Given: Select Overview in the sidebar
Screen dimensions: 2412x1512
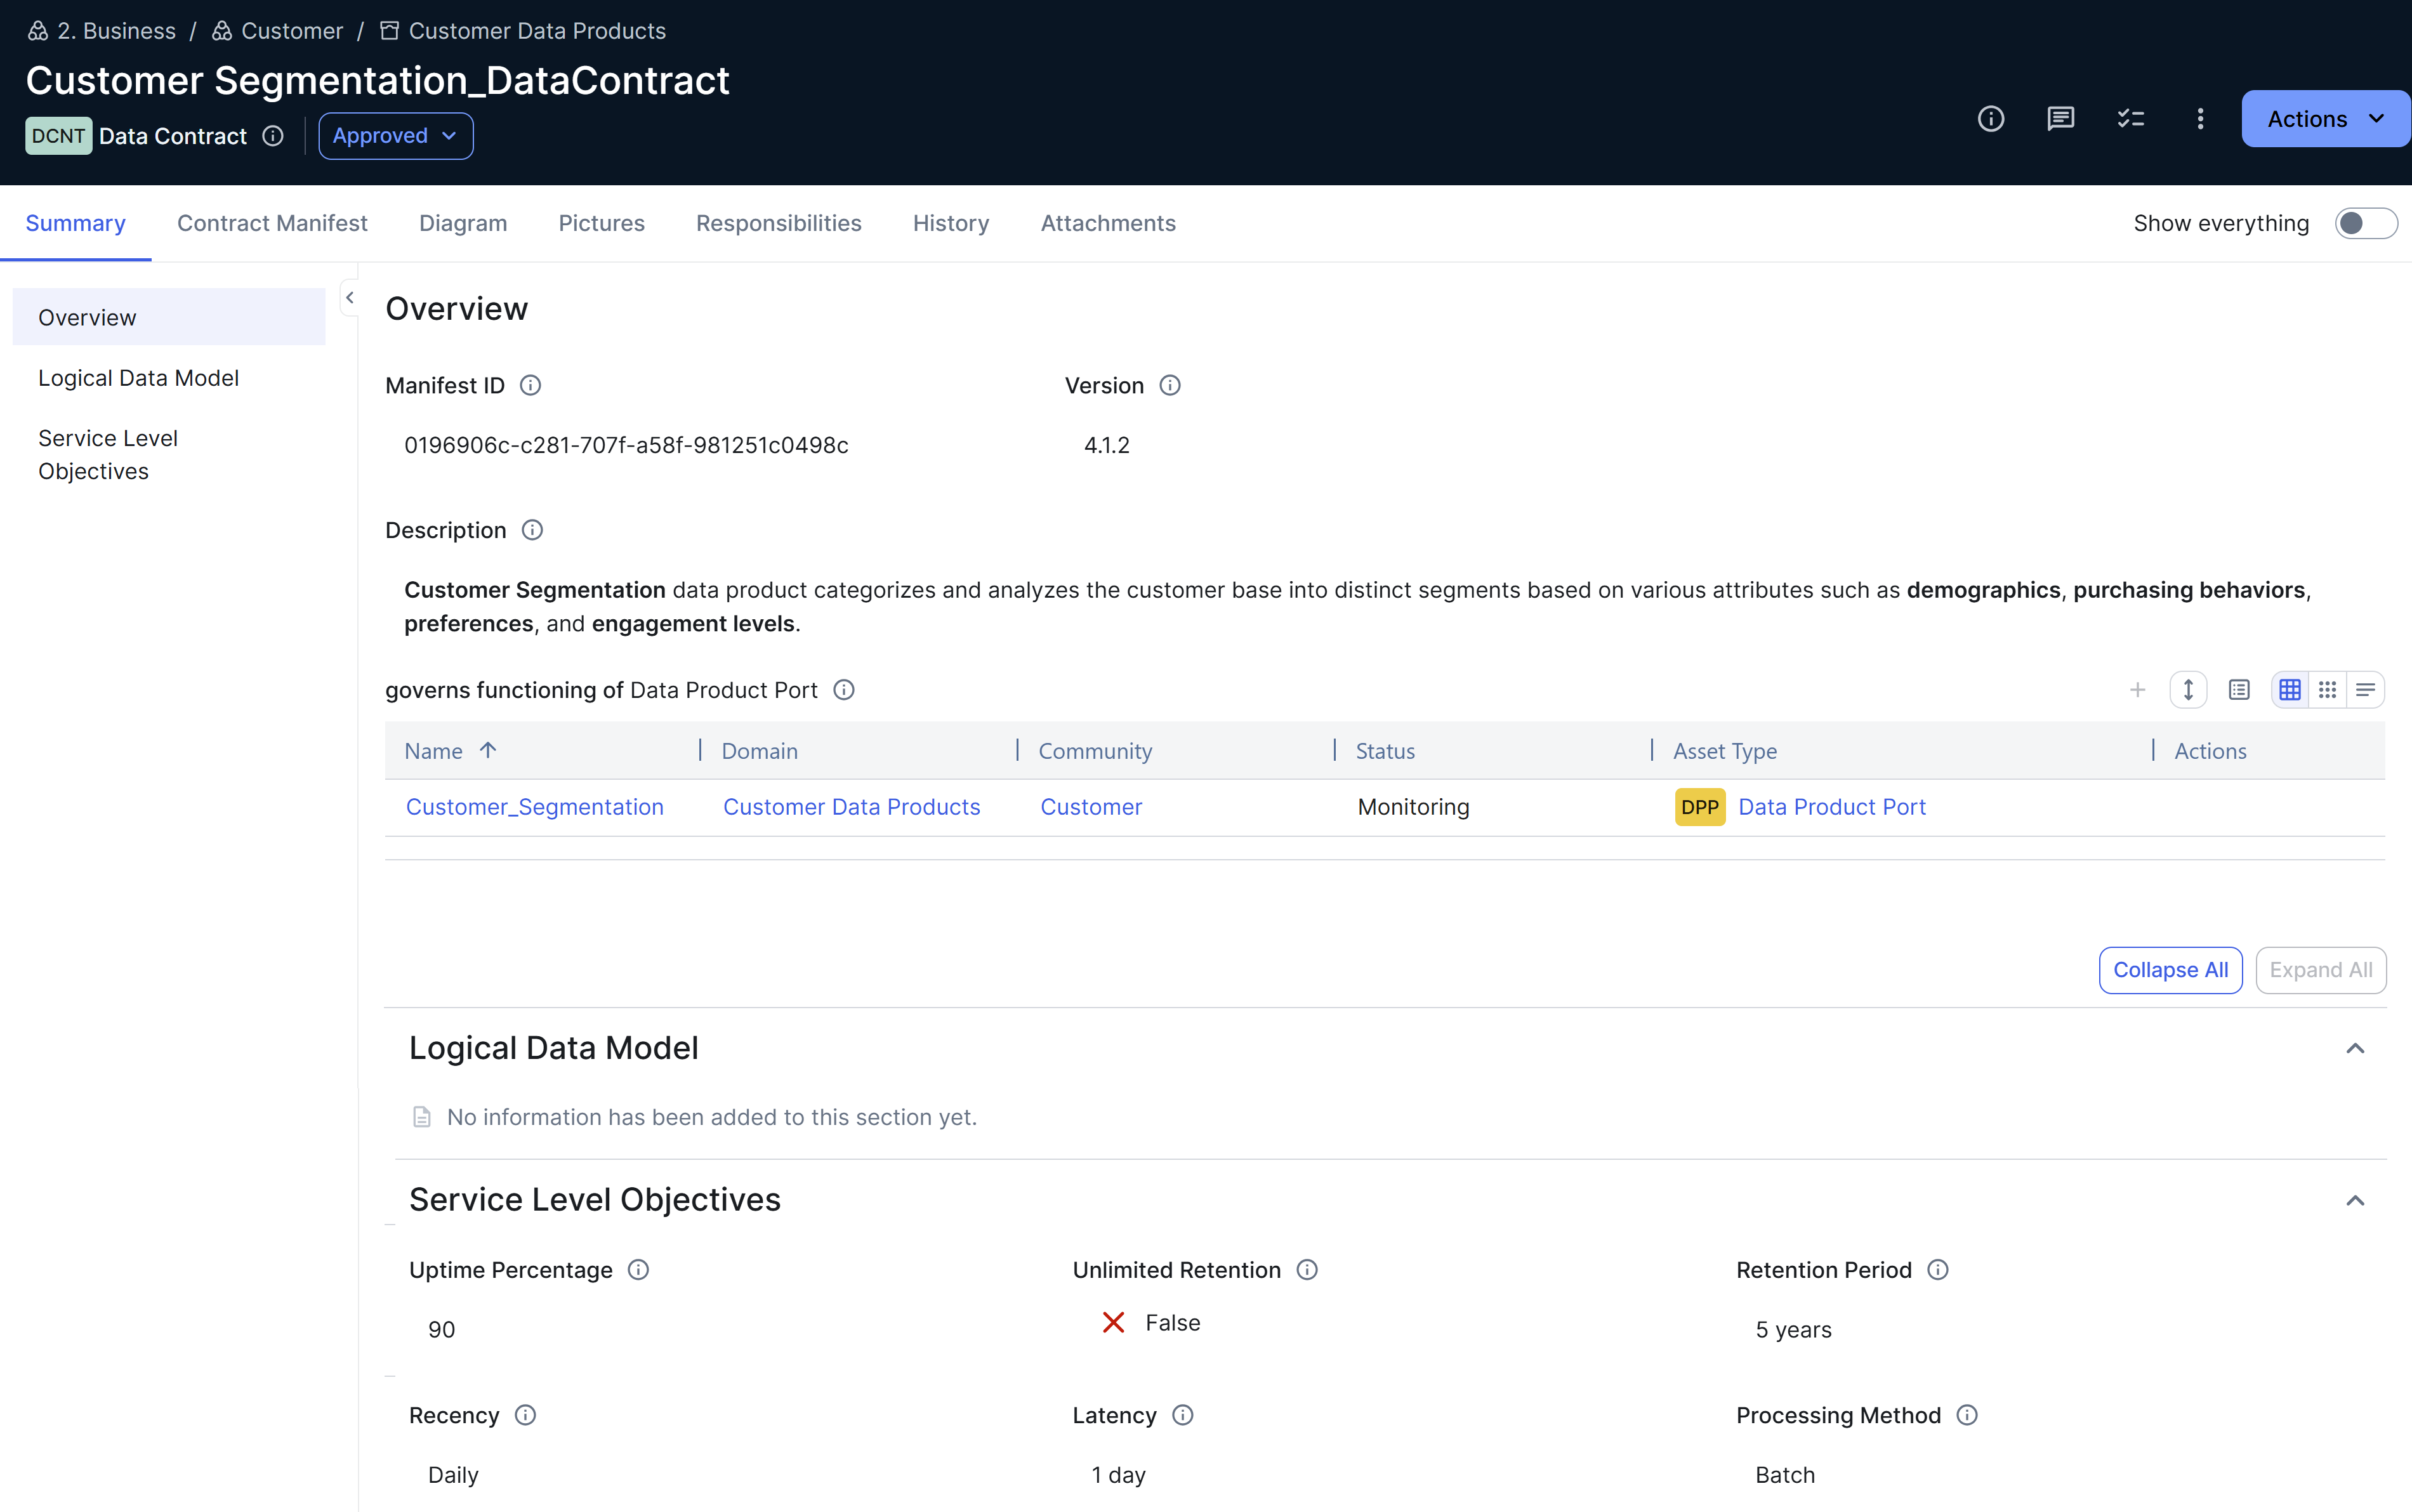Looking at the screenshot, I should pos(169,317).
